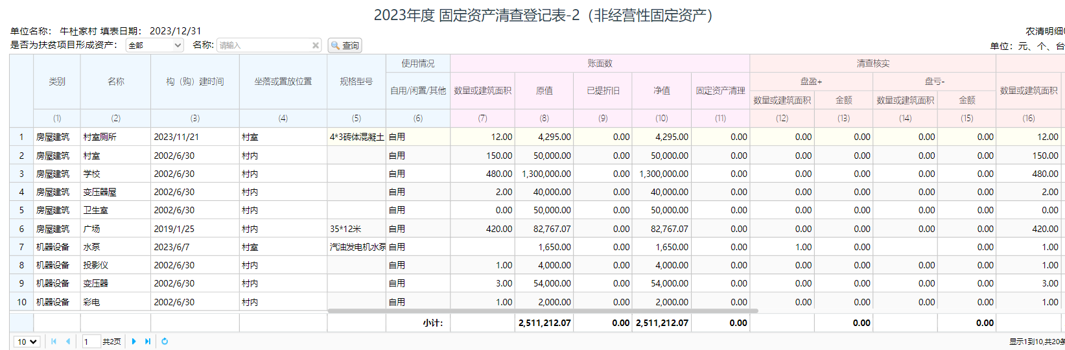Click the 清查核实 group header
This screenshot has height=350, width=1065.
[873, 64]
